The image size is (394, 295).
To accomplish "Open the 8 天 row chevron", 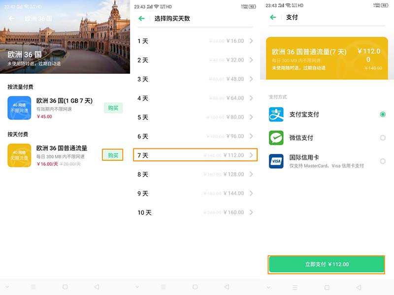I will pyautogui.click(x=251, y=175).
